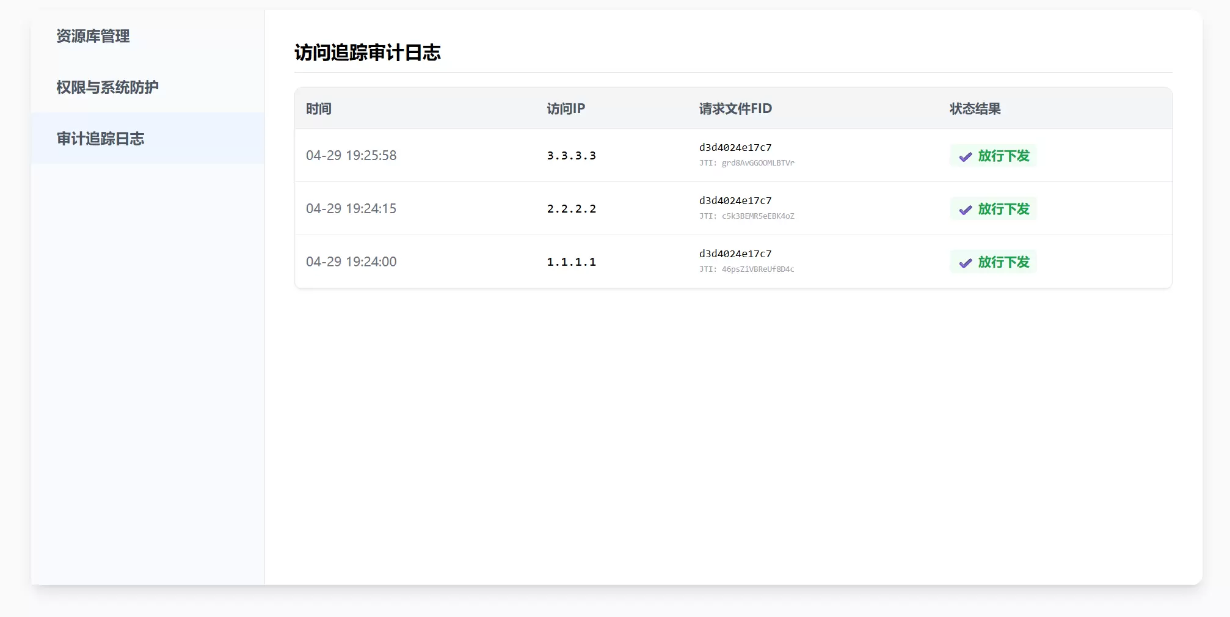Select IP address 1.1.1.1 cell
The height and width of the screenshot is (617, 1230).
pos(571,262)
